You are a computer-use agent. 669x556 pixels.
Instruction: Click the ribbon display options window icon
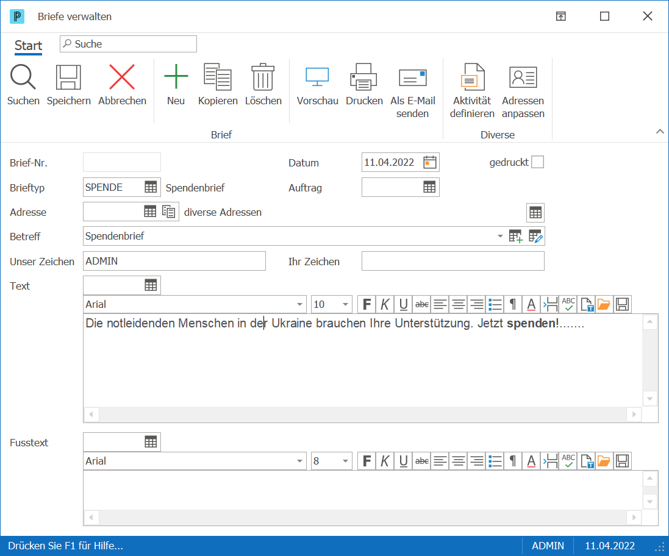pyautogui.click(x=561, y=16)
